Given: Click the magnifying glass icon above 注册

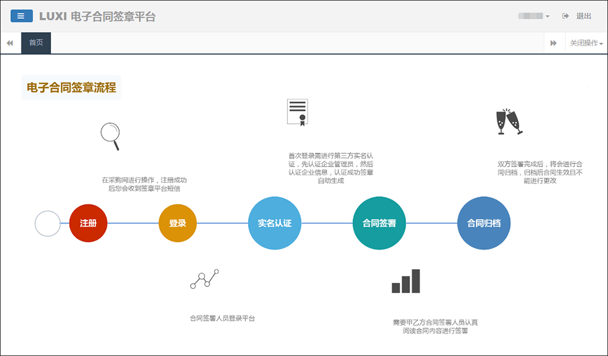Looking at the screenshot, I should [x=110, y=135].
